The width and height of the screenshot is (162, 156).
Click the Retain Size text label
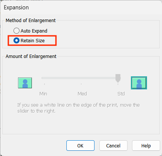(x=33, y=41)
